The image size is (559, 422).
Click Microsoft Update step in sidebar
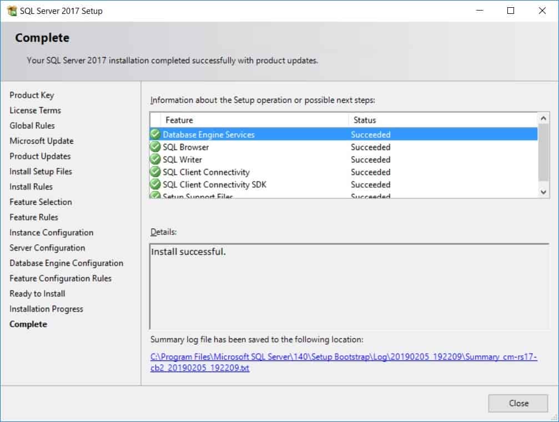pyautogui.click(x=41, y=141)
